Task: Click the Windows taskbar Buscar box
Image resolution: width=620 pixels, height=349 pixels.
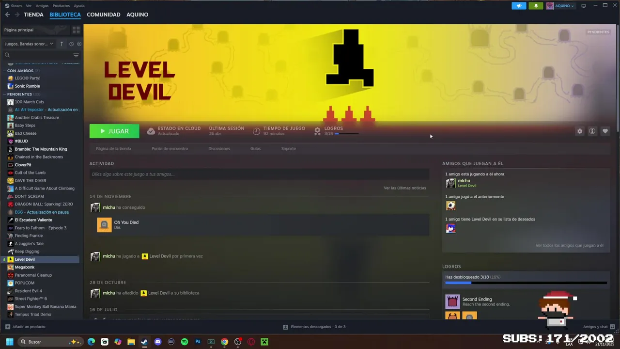Action: coord(49,342)
